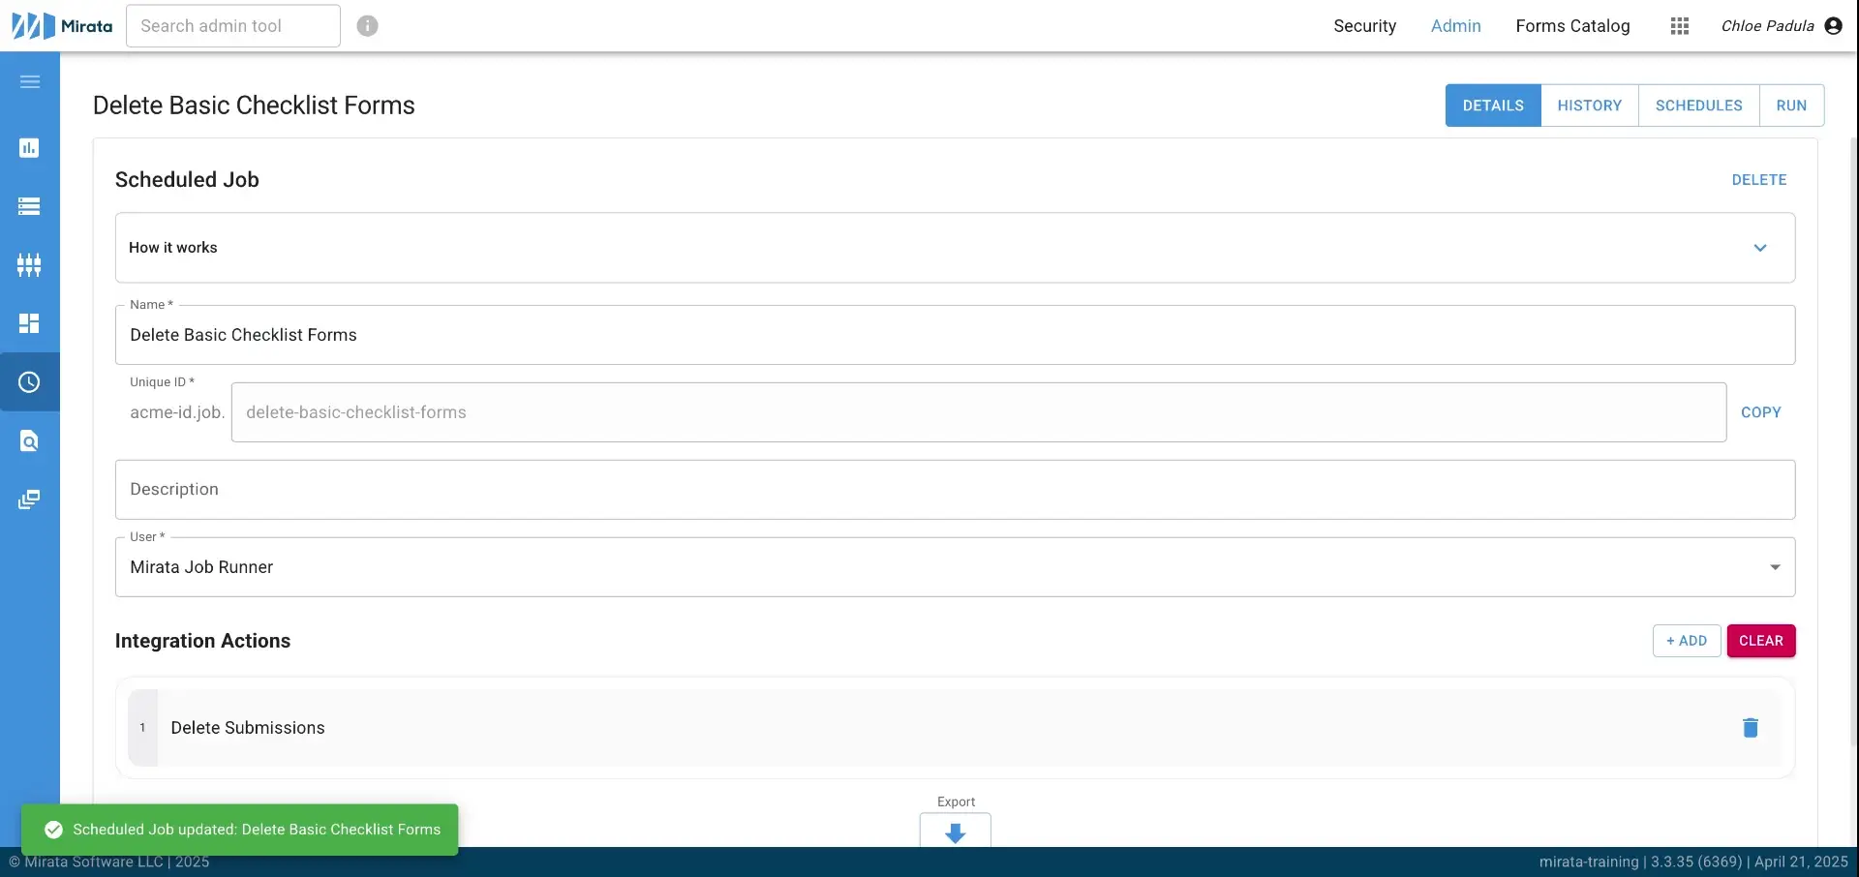The width and height of the screenshot is (1859, 877).
Task: Open the apps grid icon near Chloe Padula
Action: [x=1680, y=26]
